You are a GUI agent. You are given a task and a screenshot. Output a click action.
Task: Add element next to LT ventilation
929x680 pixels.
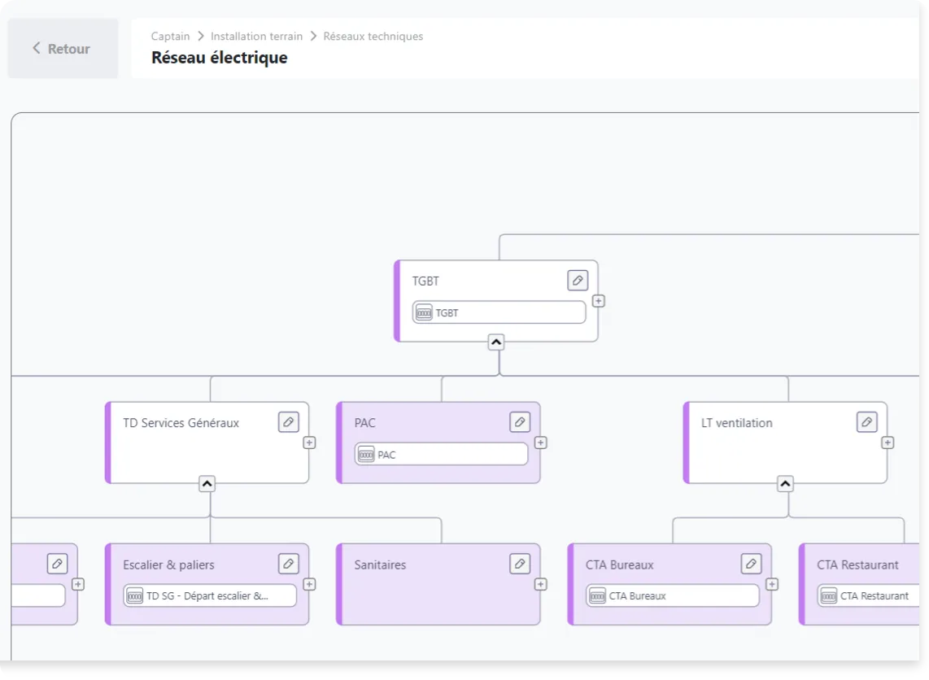click(888, 442)
